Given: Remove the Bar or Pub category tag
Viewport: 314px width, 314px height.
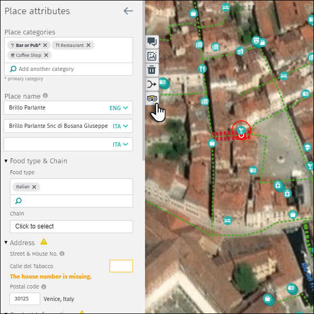Looking at the screenshot, I should tap(45, 45).
